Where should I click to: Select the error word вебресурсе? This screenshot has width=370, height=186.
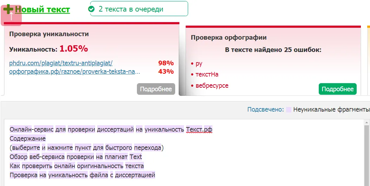[212, 85]
